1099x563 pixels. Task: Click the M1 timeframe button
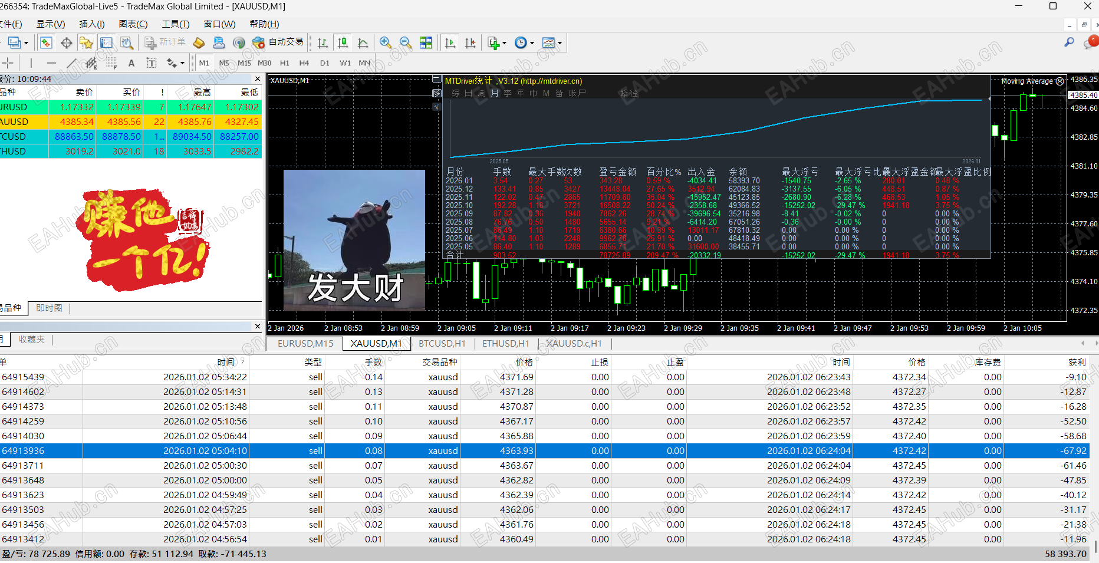(204, 62)
